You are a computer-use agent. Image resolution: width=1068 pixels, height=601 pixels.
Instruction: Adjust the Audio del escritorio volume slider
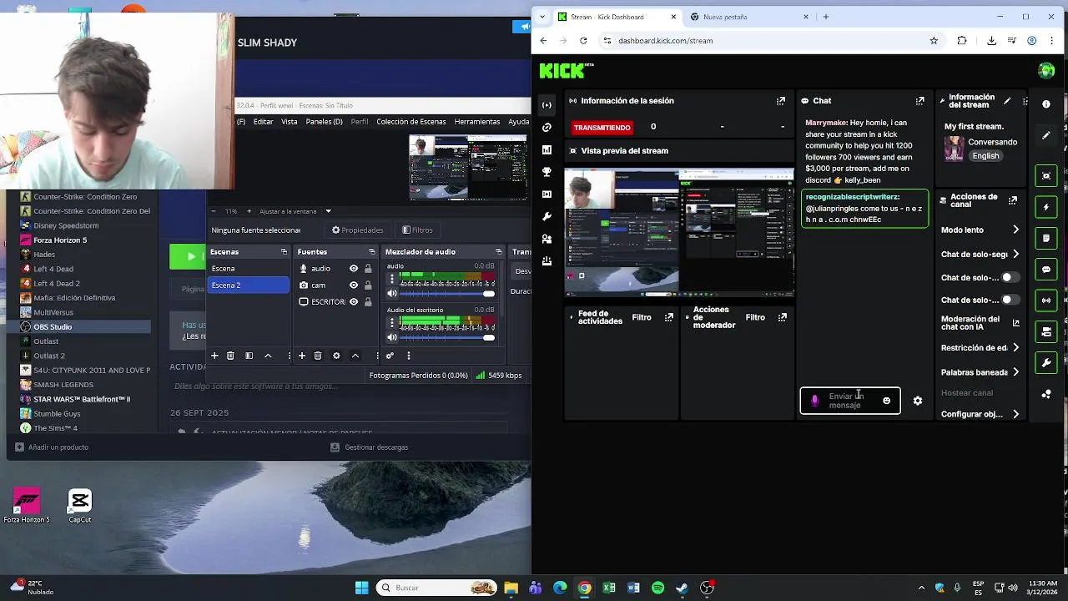447,337
